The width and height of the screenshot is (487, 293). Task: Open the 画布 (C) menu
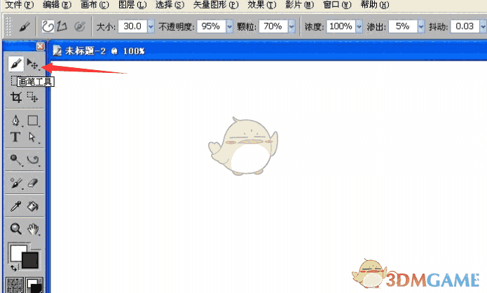coord(95,5)
